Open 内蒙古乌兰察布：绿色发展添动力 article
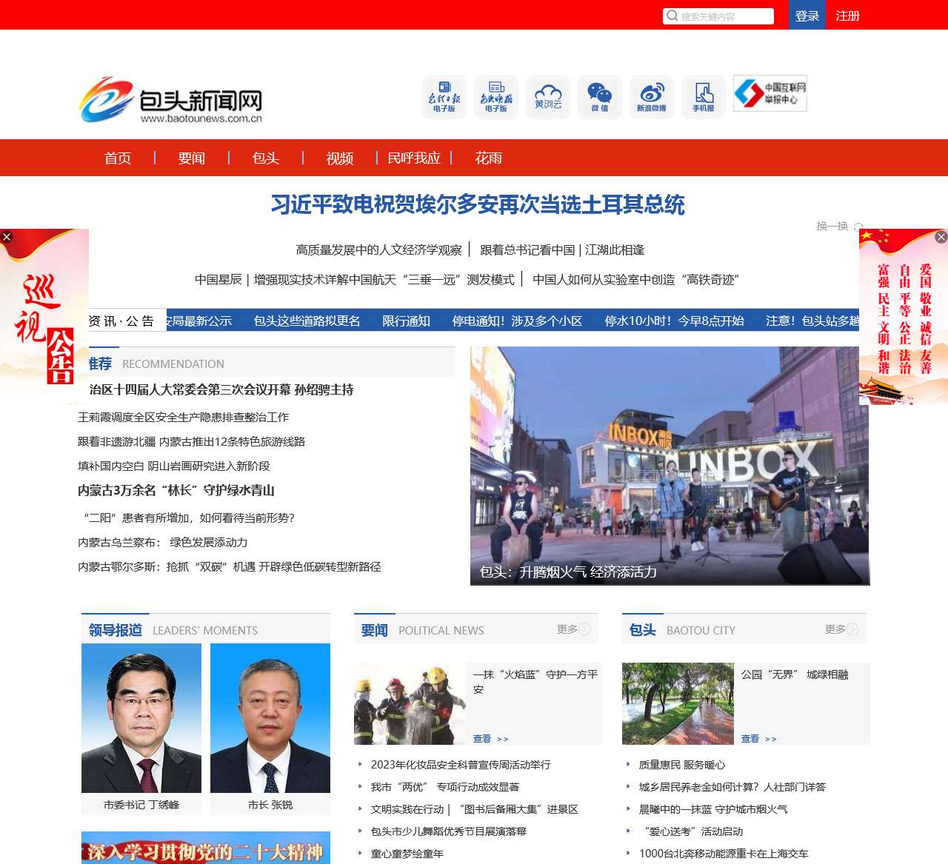Image resolution: width=948 pixels, height=864 pixels. pos(163,542)
